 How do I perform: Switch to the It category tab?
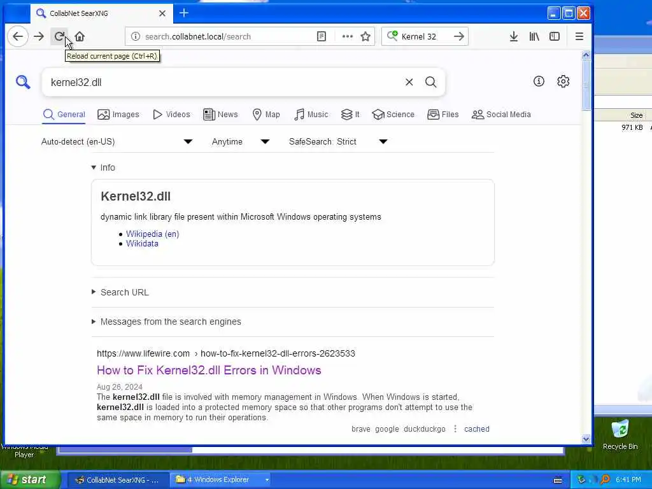350,115
